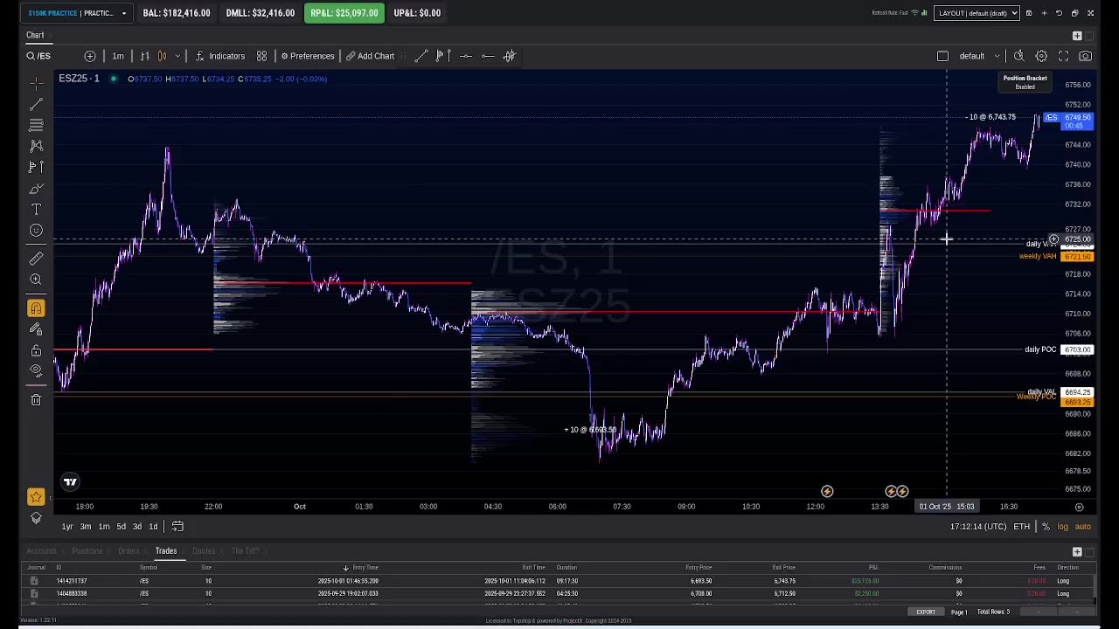Remove drawings with the trash icon
1119x629 pixels.
click(x=36, y=400)
